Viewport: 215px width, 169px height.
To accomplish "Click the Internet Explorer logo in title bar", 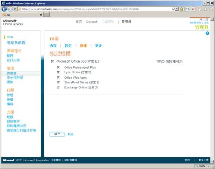I will [x=3, y=3].
